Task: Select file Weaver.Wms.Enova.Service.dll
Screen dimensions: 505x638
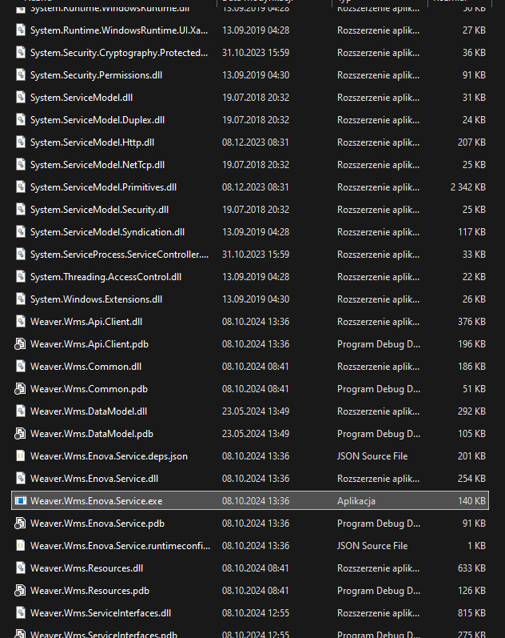Action: [x=94, y=479]
